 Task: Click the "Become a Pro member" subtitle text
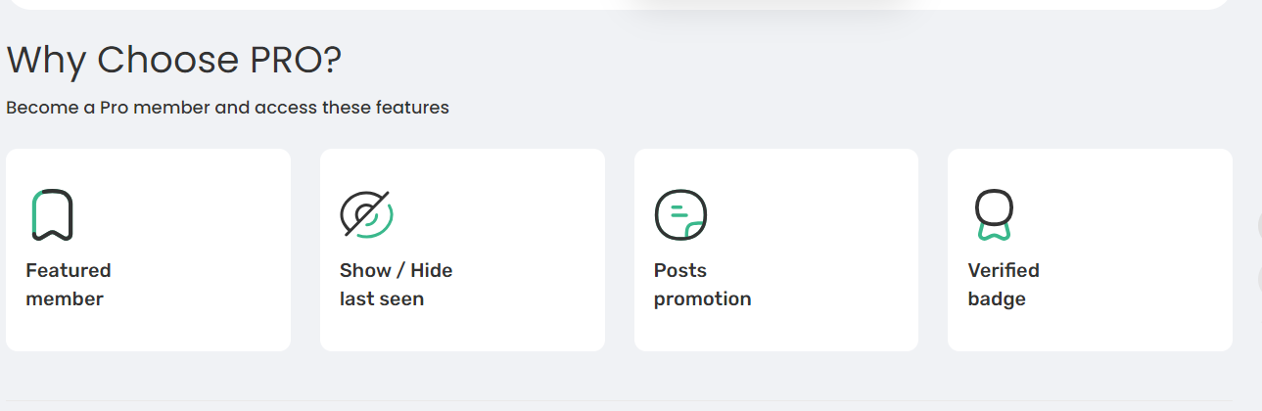[227, 108]
